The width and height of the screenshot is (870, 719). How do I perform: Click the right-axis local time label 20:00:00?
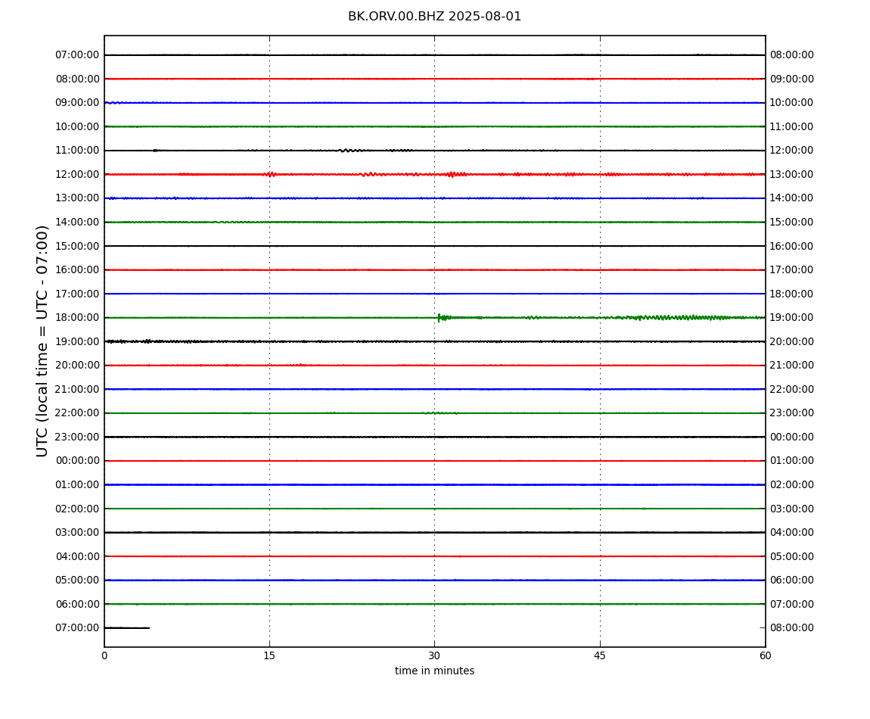pos(792,341)
